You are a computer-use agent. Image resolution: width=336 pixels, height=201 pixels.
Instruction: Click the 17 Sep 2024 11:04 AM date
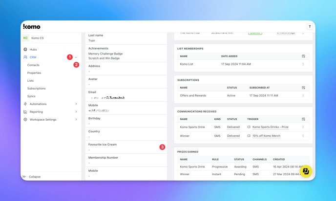tap(236, 64)
